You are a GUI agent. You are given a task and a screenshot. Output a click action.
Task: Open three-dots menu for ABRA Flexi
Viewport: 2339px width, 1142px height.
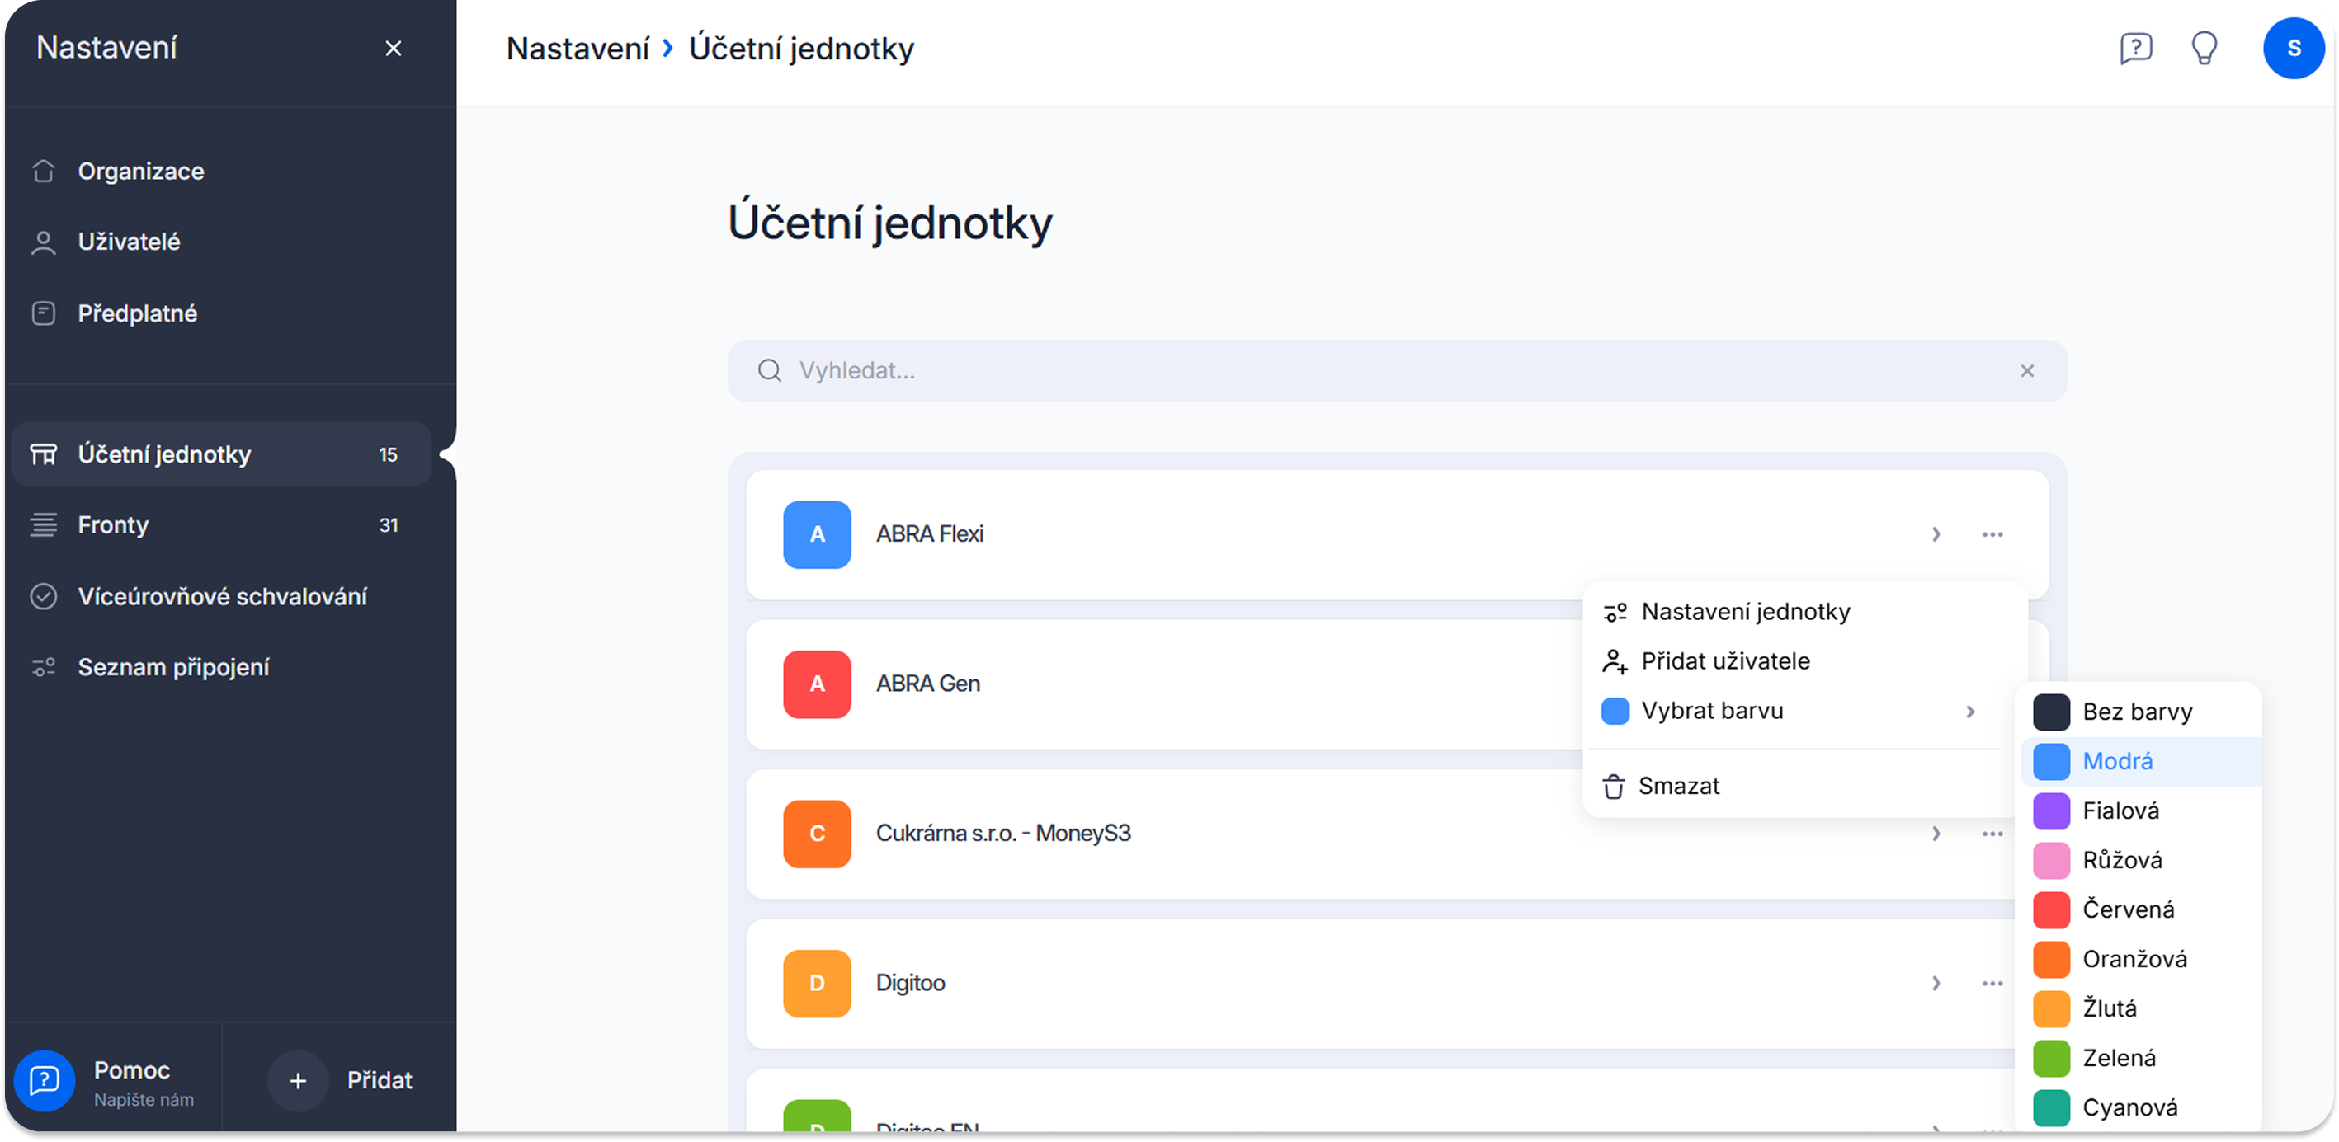[x=1992, y=534]
